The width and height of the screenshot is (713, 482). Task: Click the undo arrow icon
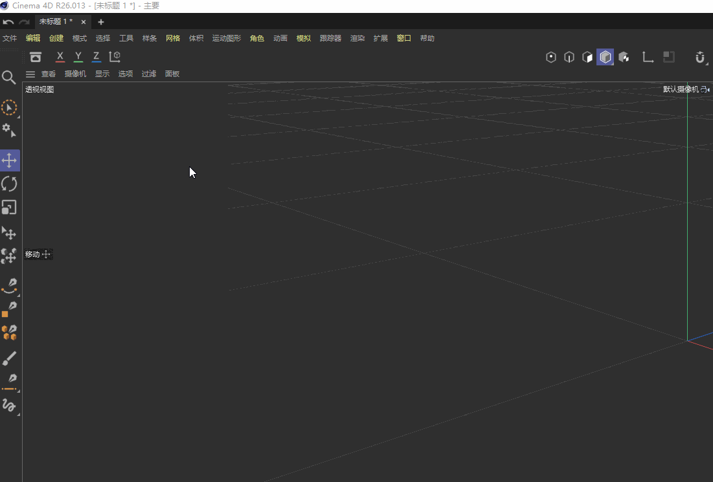8,22
